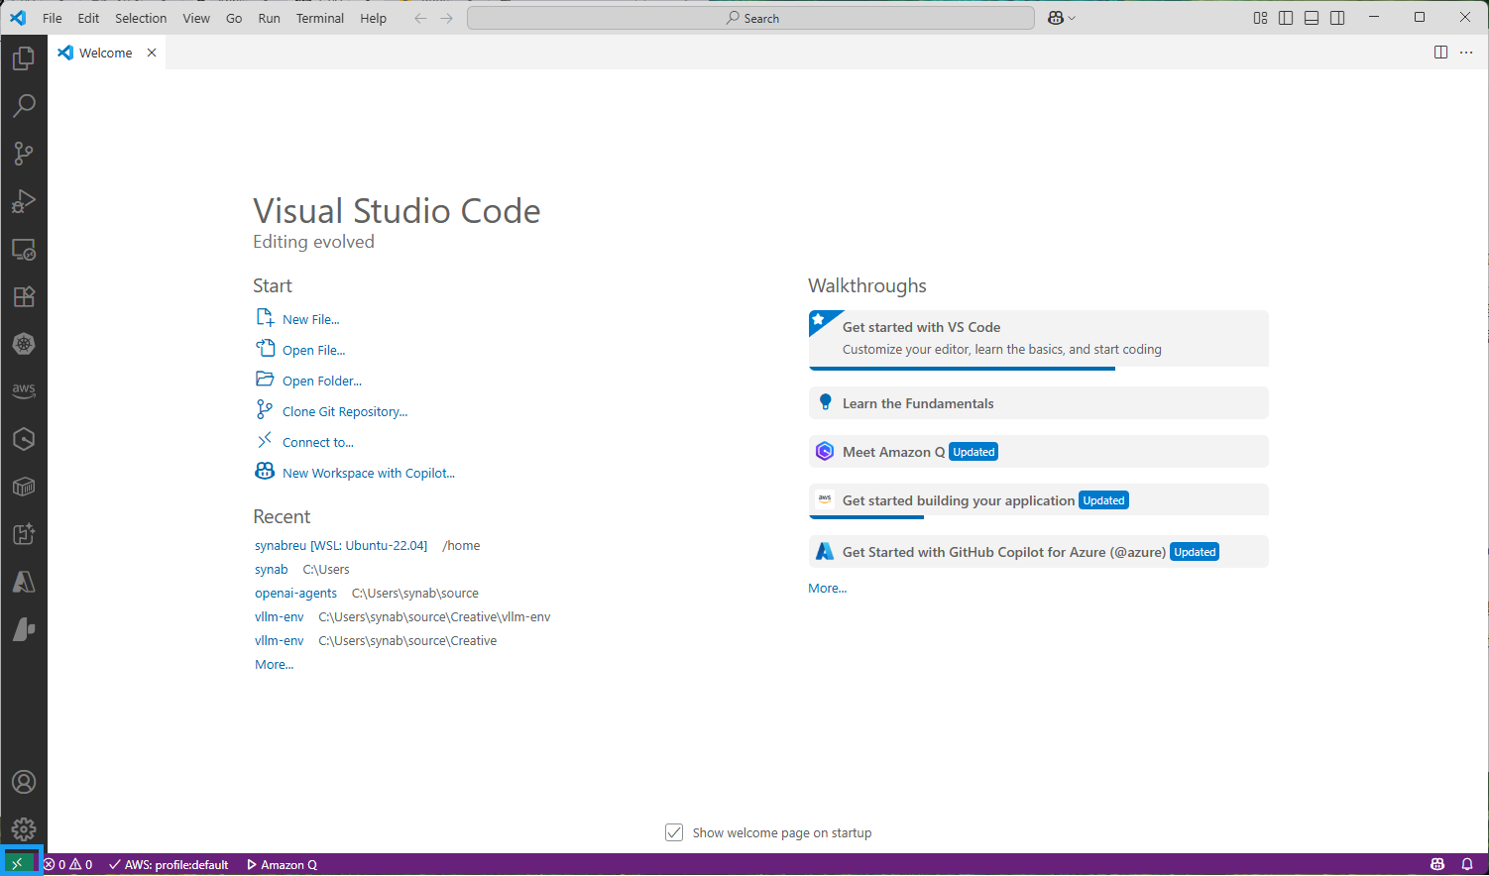Toggle Primary Side Bar visibility
This screenshot has height=876, width=1489.
click(1286, 18)
